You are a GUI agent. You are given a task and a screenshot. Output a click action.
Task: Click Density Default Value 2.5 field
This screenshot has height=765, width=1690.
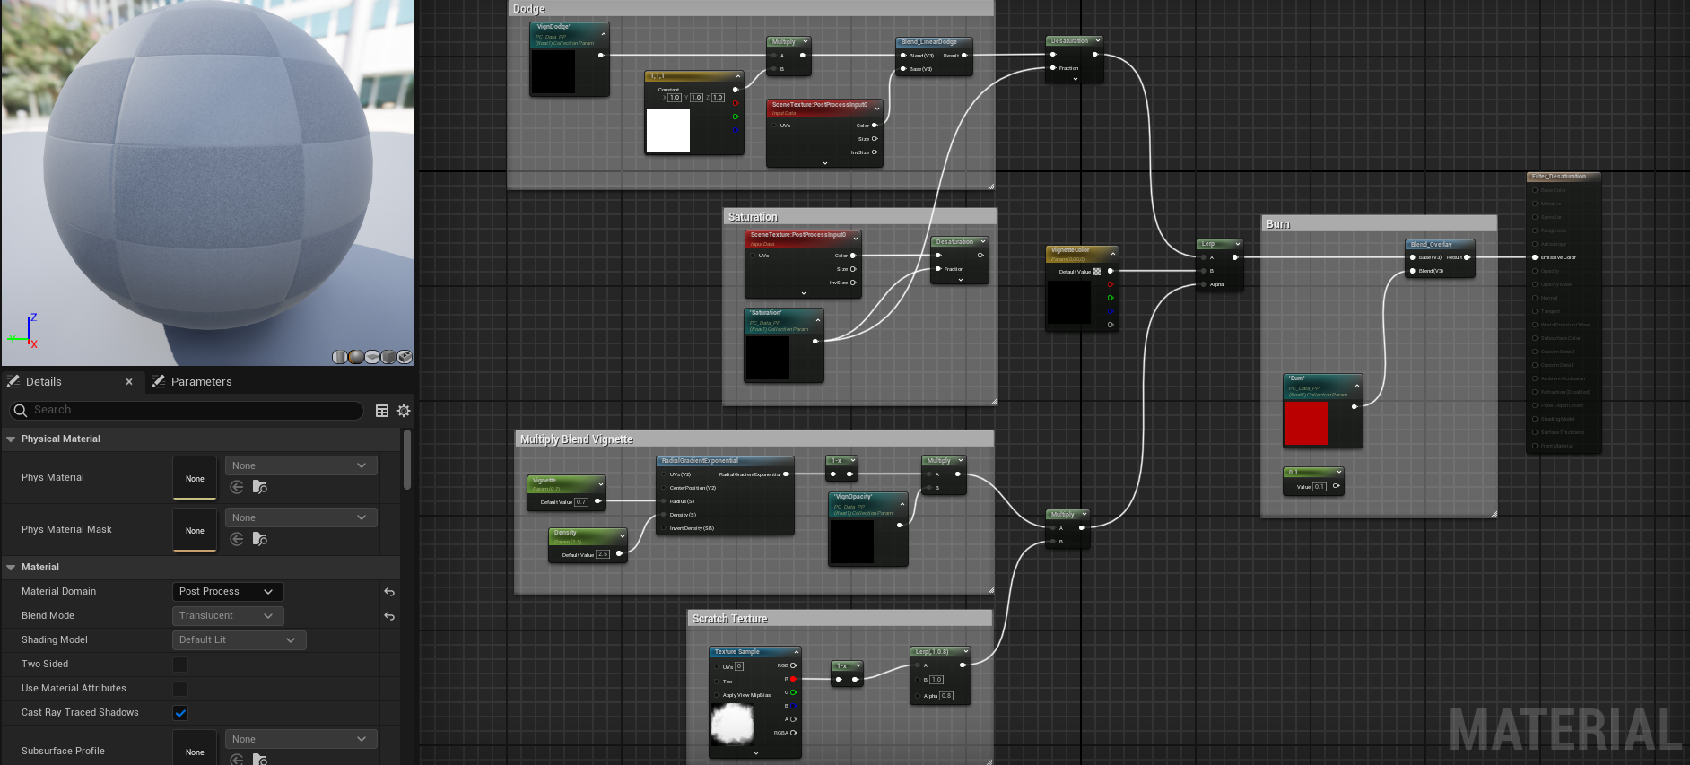[603, 554]
